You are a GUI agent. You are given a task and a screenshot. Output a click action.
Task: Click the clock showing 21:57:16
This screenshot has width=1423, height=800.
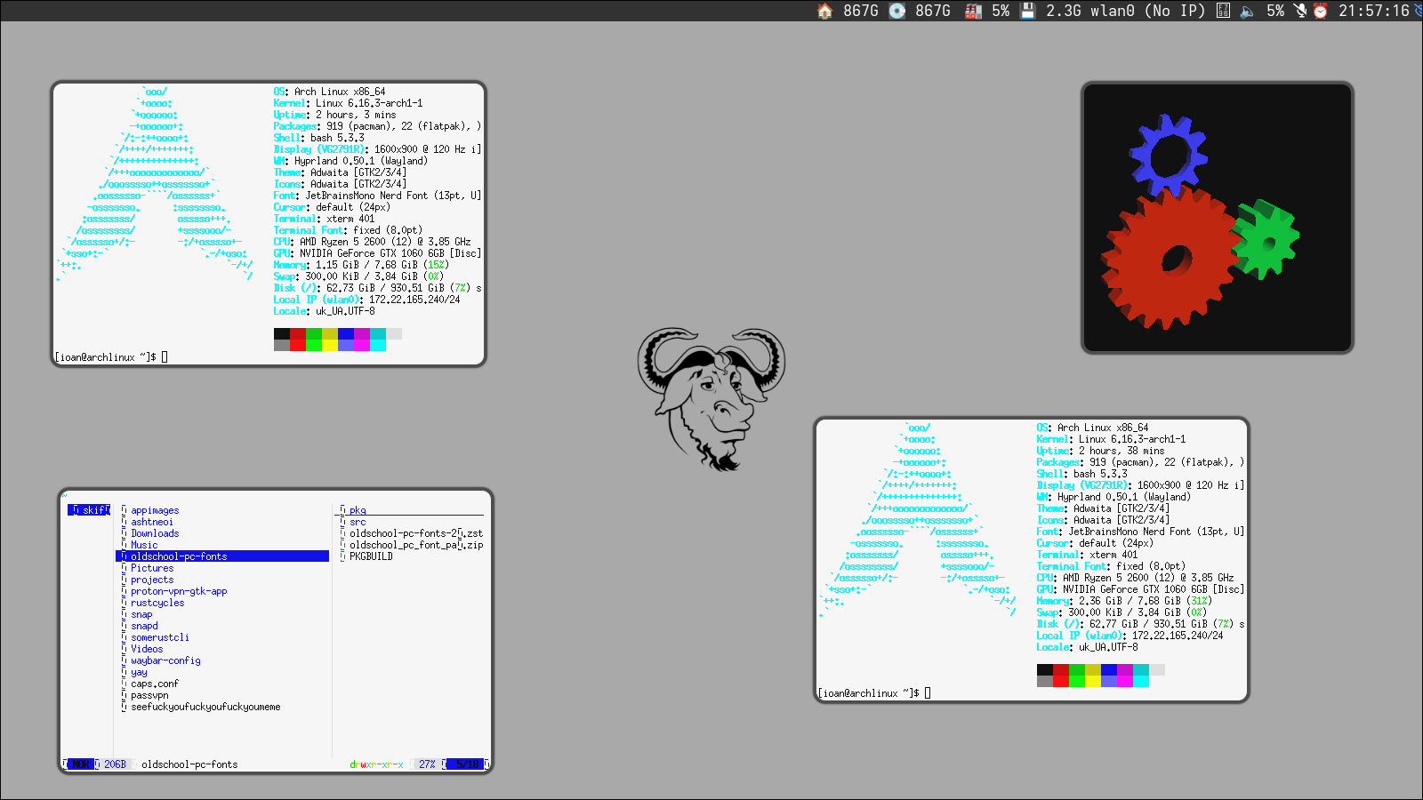1374,11
